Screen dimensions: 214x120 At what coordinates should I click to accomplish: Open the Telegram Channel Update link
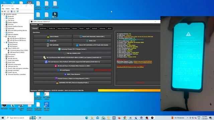(x=143, y=63)
